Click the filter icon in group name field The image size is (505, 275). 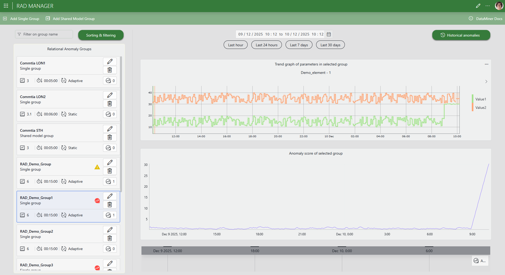[19, 34]
